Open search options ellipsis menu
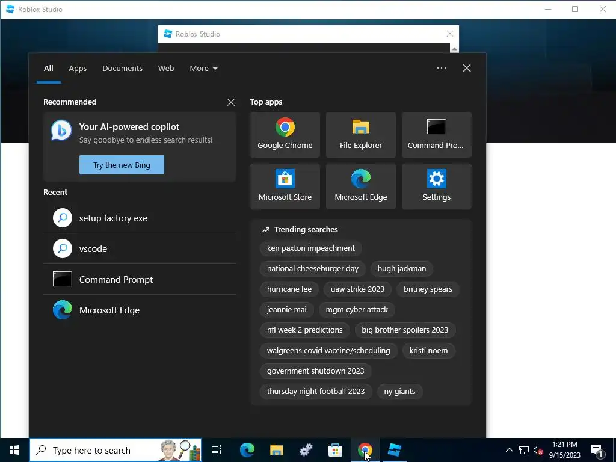616x462 pixels. 442,68
